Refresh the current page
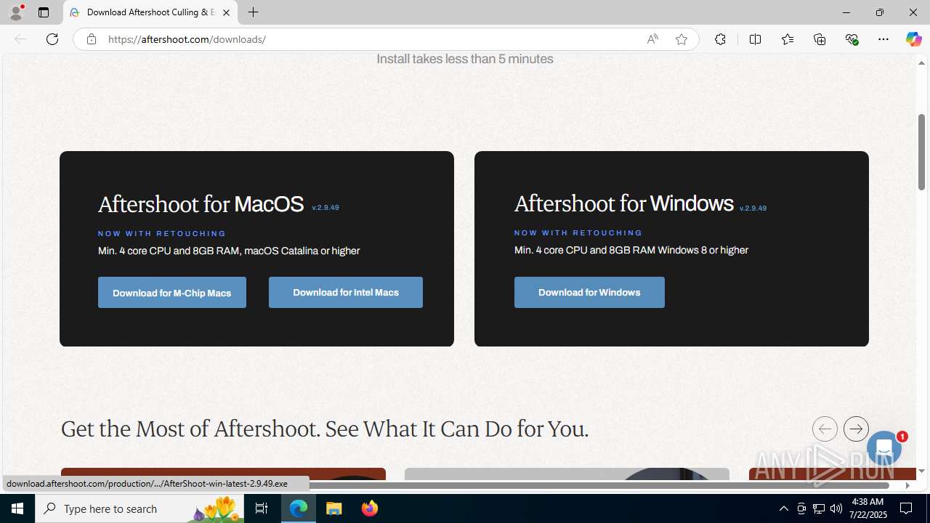Viewport: 930px width, 523px height. coord(52,39)
